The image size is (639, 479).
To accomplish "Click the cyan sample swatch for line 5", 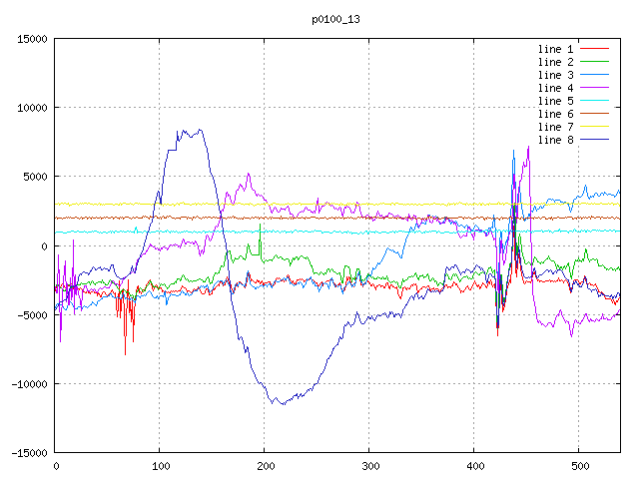I will [594, 101].
